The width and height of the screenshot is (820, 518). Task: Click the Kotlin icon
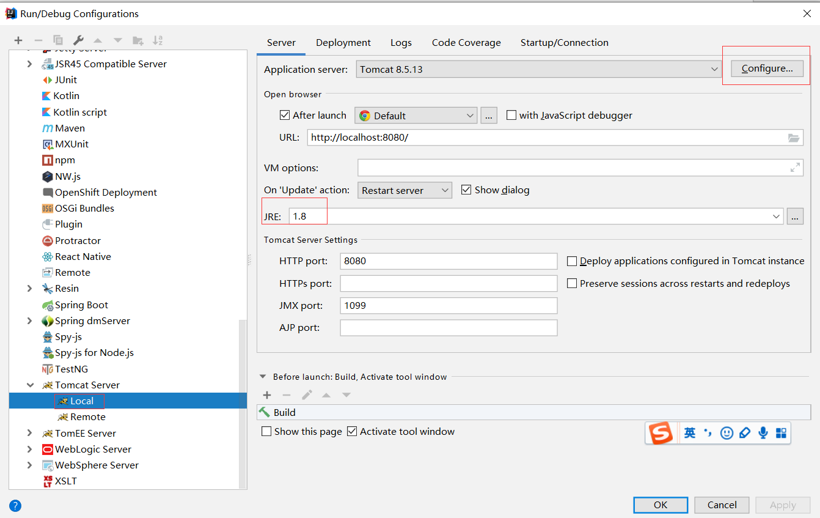pos(47,95)
